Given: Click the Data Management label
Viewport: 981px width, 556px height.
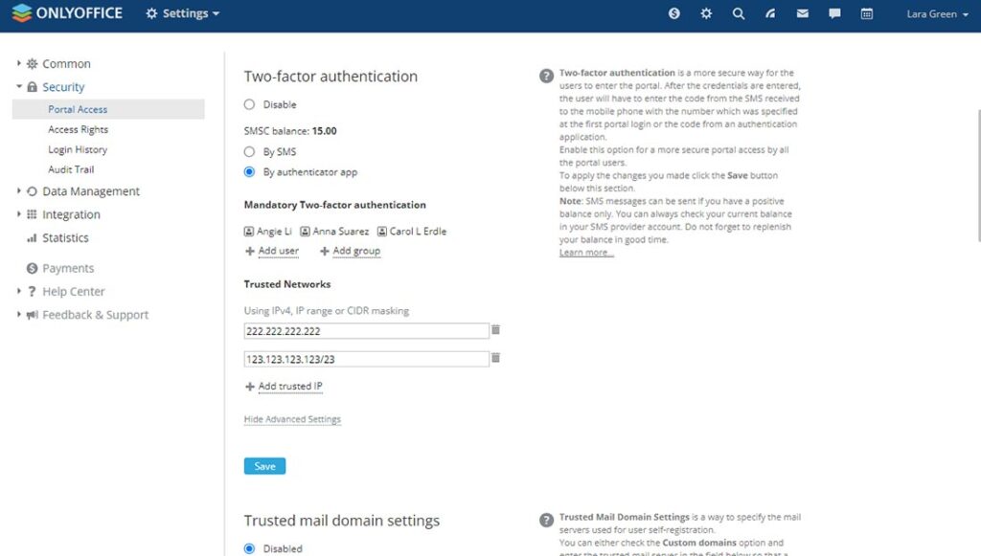Looking at the screenshot, I should pyautogui.click(x=91, y=191).
